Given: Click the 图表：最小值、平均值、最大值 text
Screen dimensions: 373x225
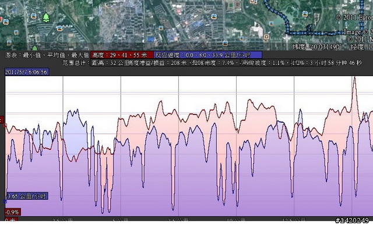Looking at the screenshot, I should pyautogui.click(x=47, y=55).
